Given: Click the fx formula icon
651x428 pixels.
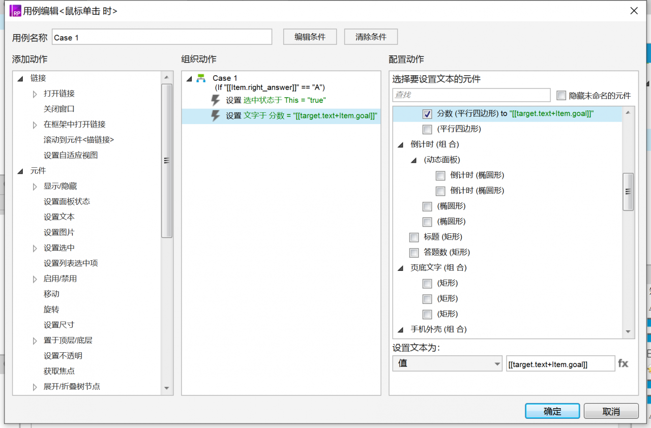Looking at the screenshot, I should [x=623, y=363].
